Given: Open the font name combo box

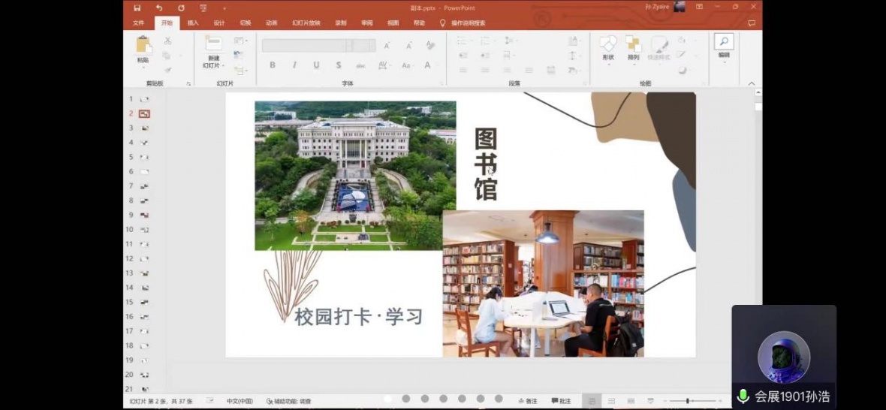Looking at the screenshot, I should [318, 45].
